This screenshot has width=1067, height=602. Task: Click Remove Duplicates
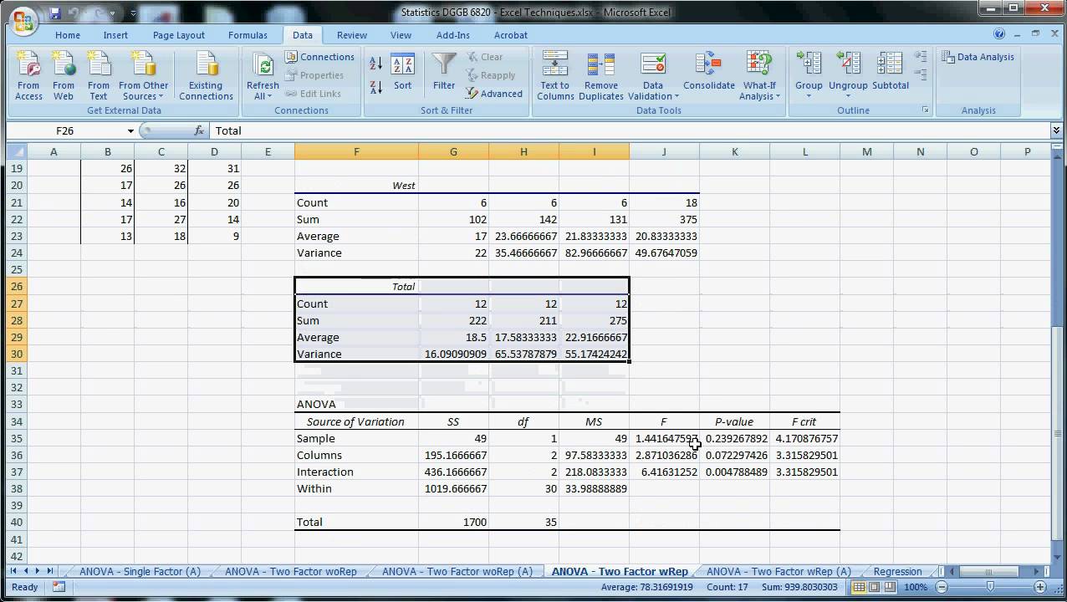[x=601, y=77]
